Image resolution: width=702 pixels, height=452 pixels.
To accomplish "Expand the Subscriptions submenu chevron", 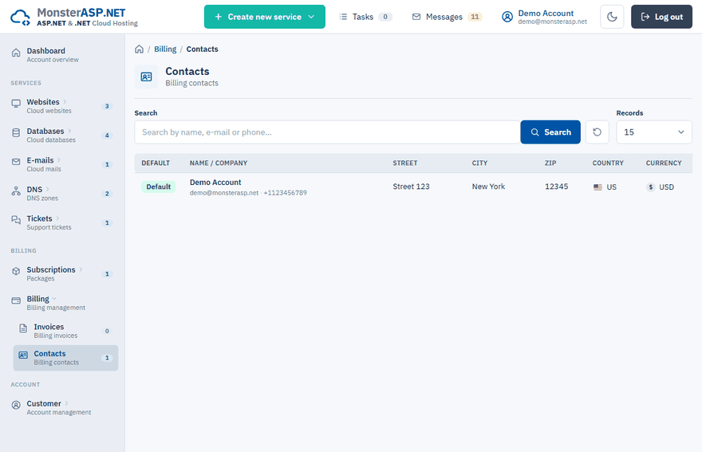I will click(x=81, y=269).
